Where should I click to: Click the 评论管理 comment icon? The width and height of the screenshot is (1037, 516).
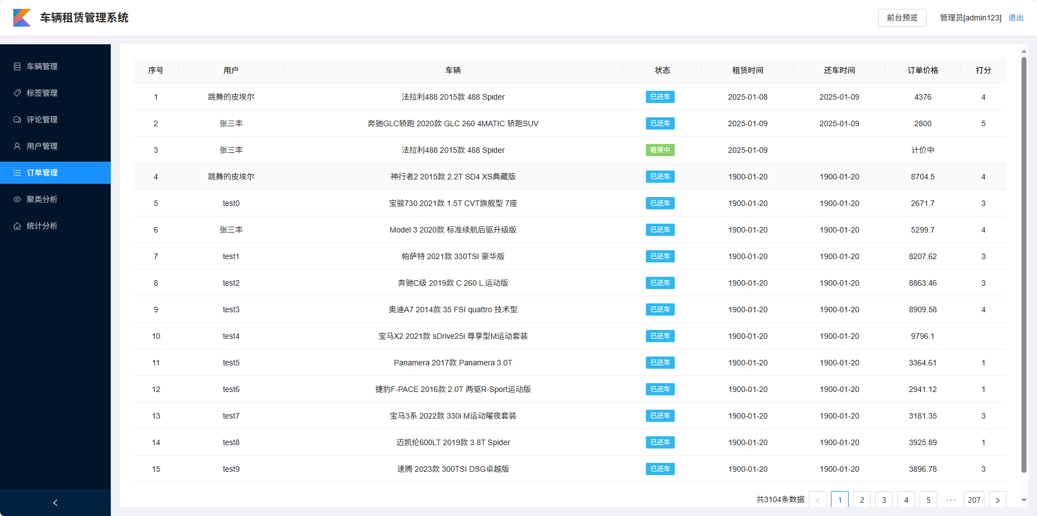coord(17,120)
